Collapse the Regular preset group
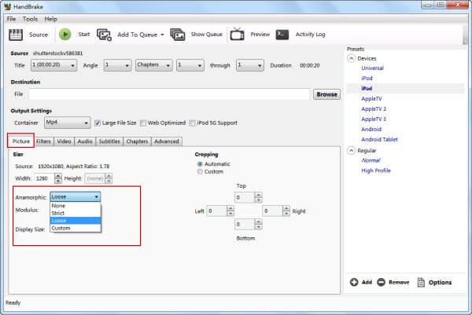The width and height of the screenshot is (472, 315). click(352, 150)
